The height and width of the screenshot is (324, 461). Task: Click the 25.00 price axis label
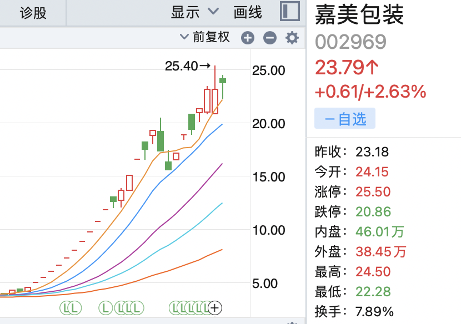click(268, 70)
